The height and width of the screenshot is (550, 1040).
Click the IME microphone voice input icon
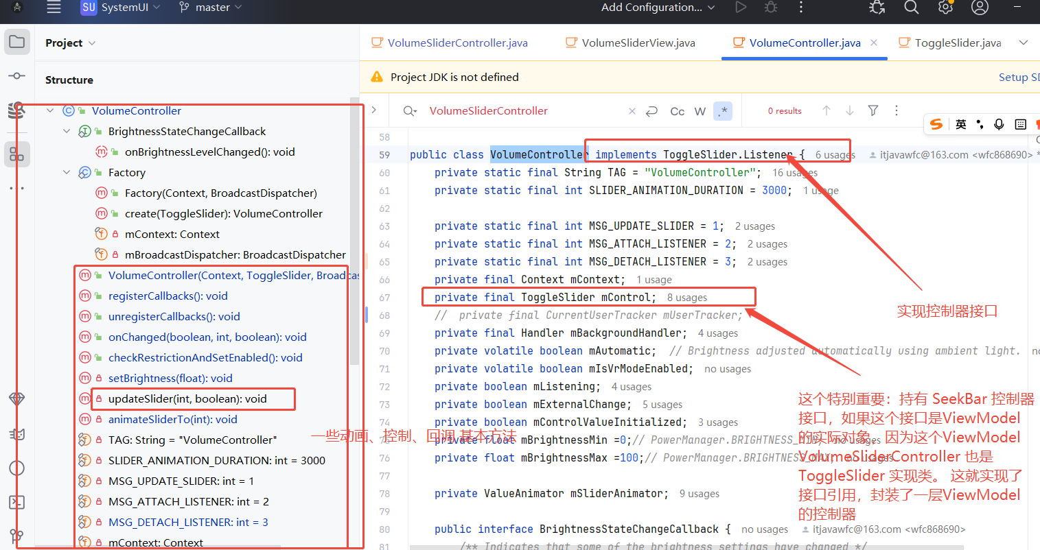[x=999, y=124]
